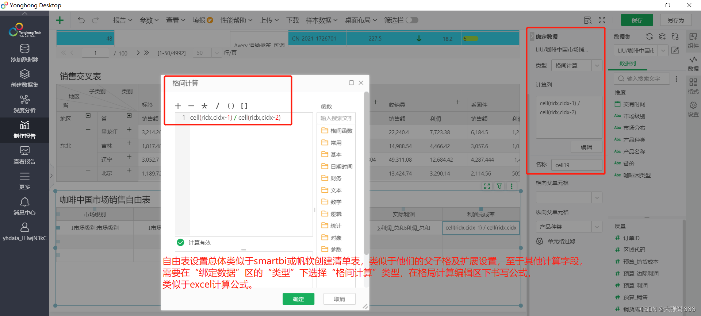Click the 编辑 calculated column button
This screenshot has width=701, height=316.
[586, 147]
